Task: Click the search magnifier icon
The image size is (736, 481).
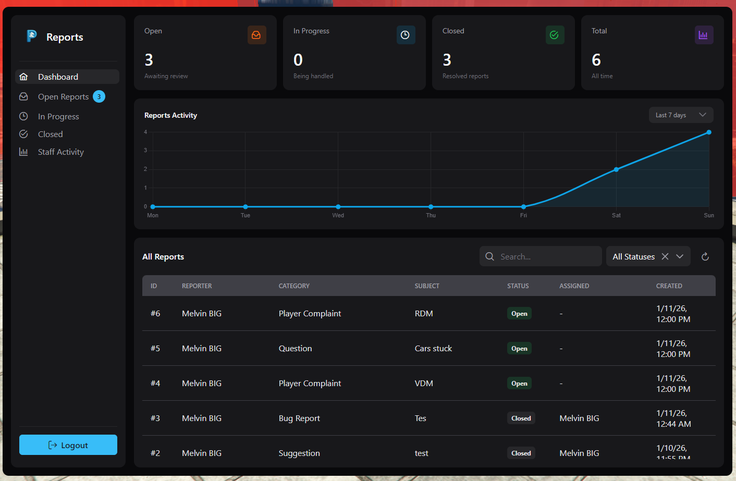Action: (489, 256)
